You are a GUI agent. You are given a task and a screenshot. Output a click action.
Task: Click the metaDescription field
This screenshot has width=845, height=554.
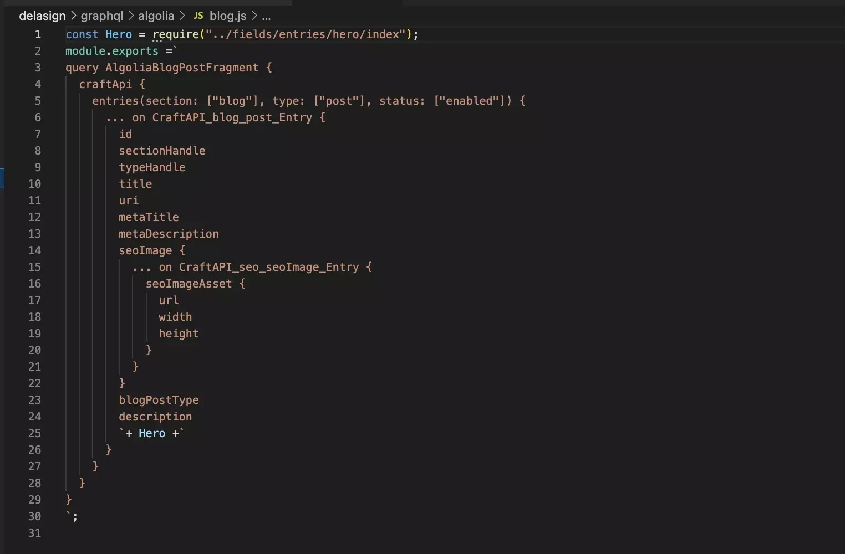pyautogui.click(x=169, y=234)
